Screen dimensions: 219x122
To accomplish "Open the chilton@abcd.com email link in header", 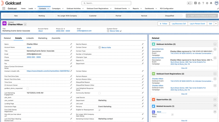I will [x=84, y=31].
